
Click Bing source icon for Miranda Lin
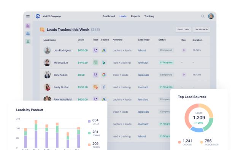(104, 62)
